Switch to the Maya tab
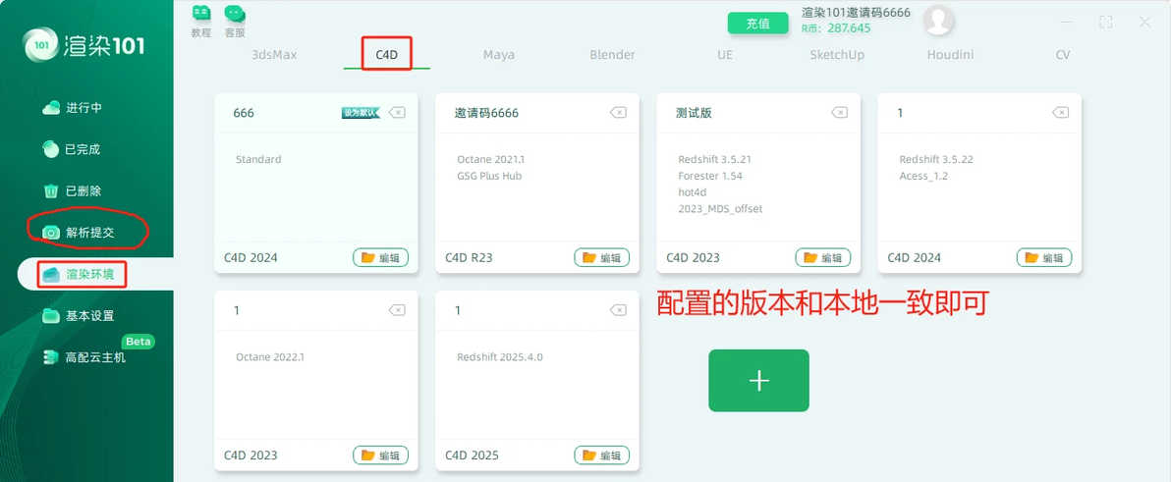Viewport: 1171px width, 482px height. [x=499, y=54]
